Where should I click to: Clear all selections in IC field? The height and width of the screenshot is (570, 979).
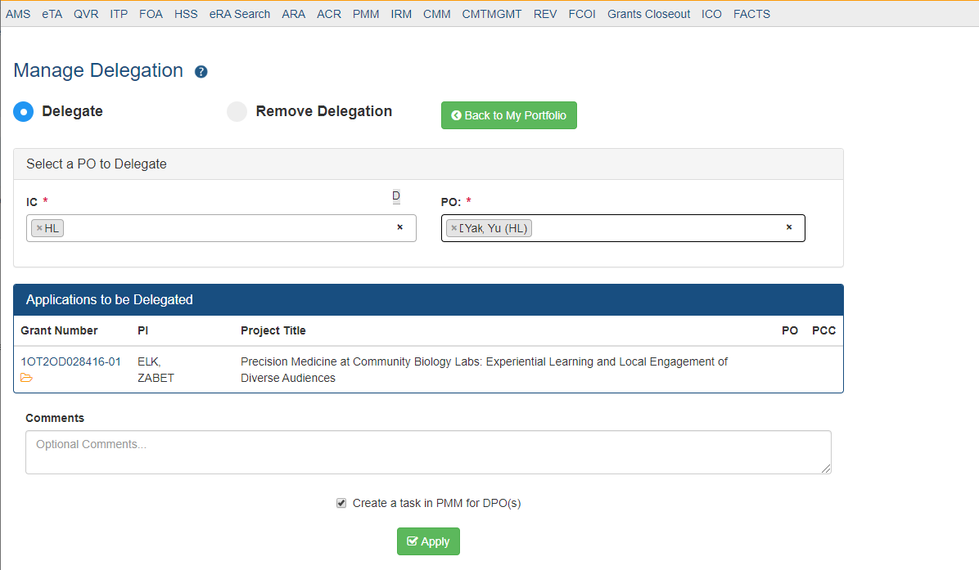tap(400, 227)
